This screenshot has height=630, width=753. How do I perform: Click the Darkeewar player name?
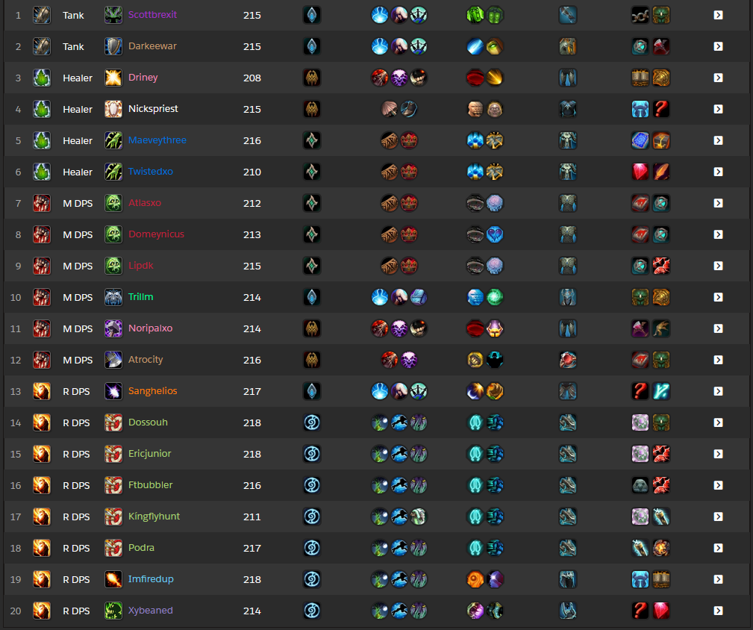[152, 46]
